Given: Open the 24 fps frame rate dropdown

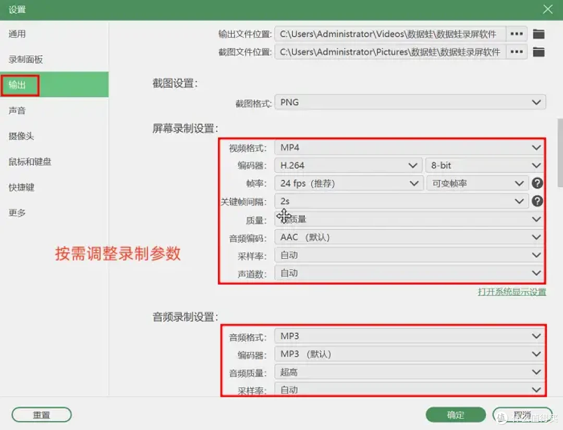Looking at the screenshot, I should coord(349,183).
